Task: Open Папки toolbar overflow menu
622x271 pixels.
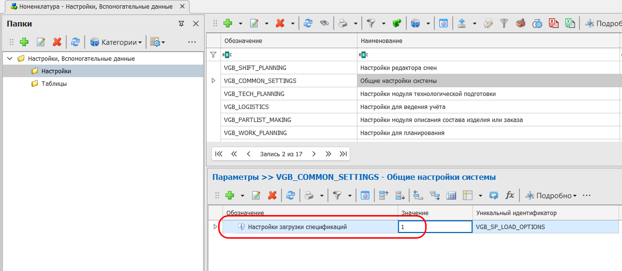Action: [192, 42]
